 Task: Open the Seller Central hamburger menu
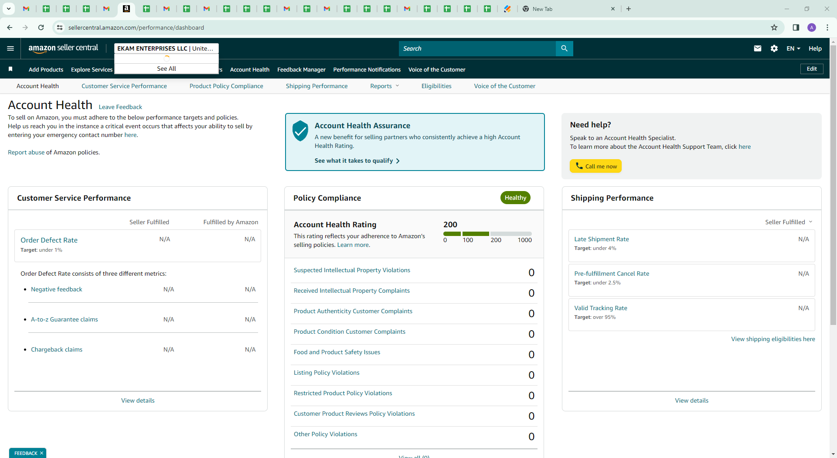click(x=10, y=48)
